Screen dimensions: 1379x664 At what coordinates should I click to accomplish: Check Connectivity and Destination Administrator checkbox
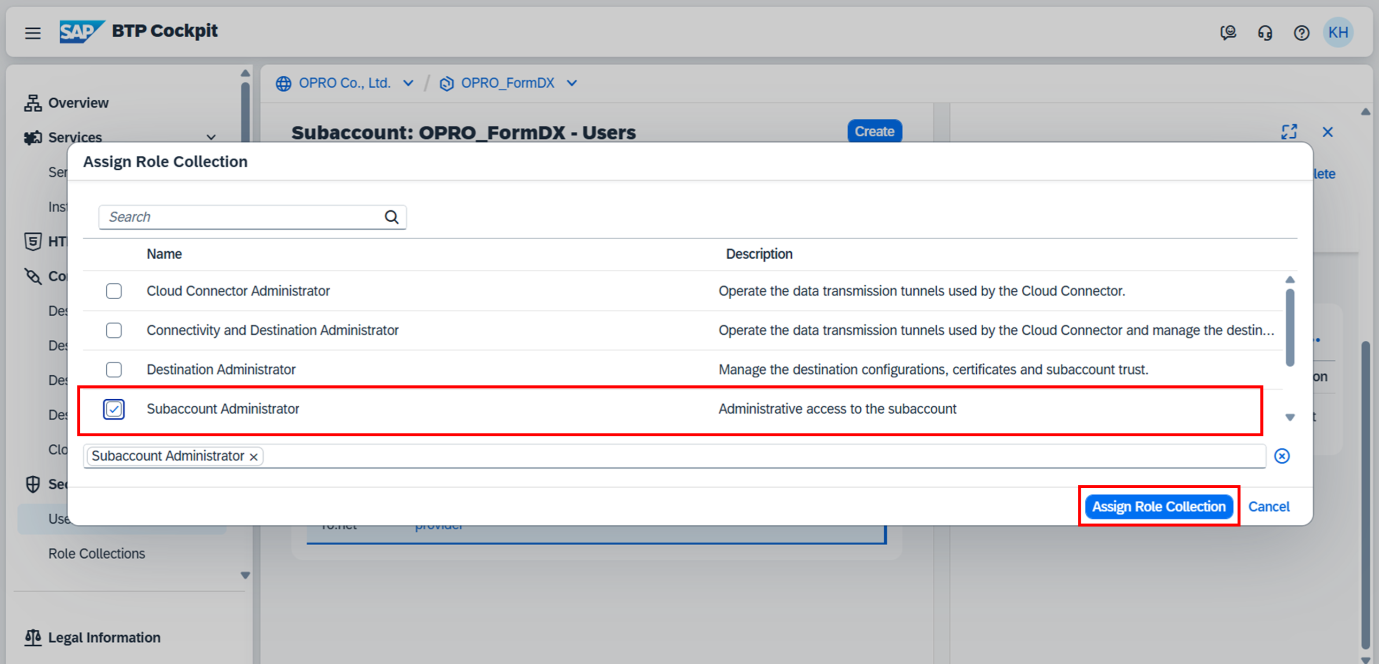(114, 330)
